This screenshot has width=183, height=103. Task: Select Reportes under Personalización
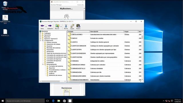52,68
